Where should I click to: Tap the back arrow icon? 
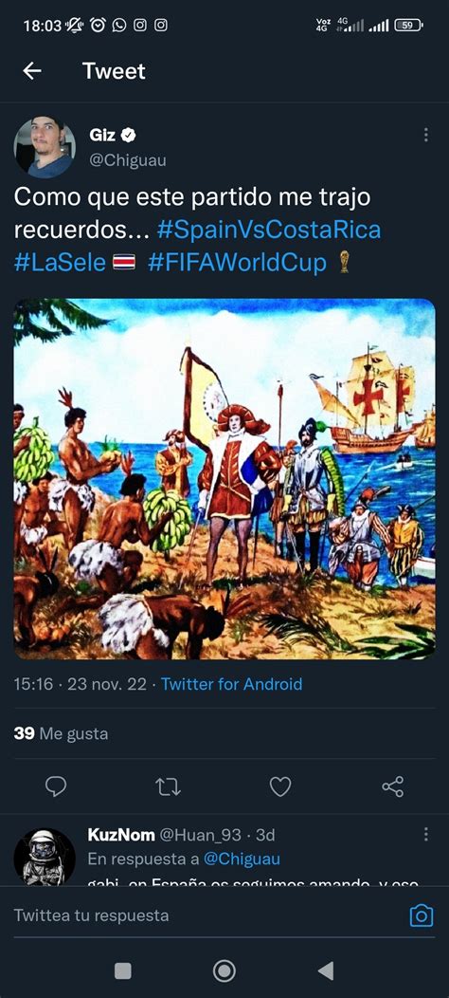pos(32,70)
